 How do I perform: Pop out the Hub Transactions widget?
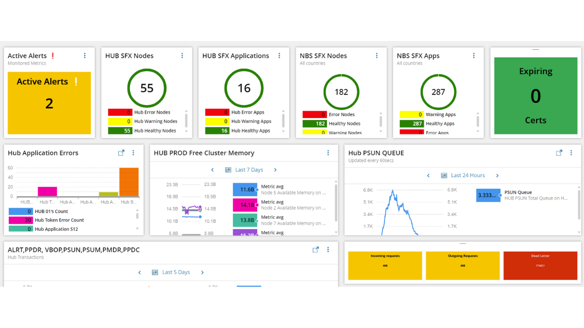[315, 250]
